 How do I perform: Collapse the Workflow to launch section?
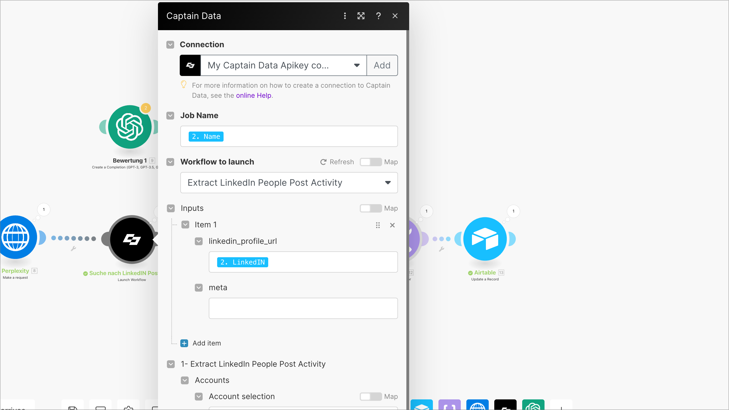click(x=170, y=162)
